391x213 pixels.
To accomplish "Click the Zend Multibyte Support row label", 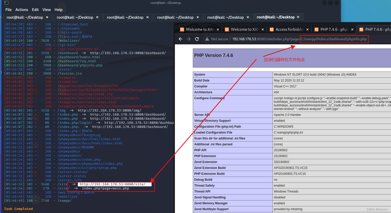I will coord(211,209).
